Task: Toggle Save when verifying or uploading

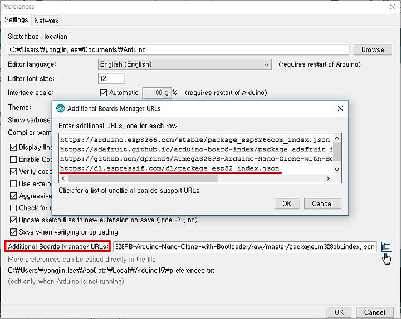Action: pyautogui.click(x=13, y=232)
